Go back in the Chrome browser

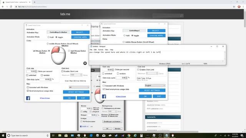tap(3, 7)
